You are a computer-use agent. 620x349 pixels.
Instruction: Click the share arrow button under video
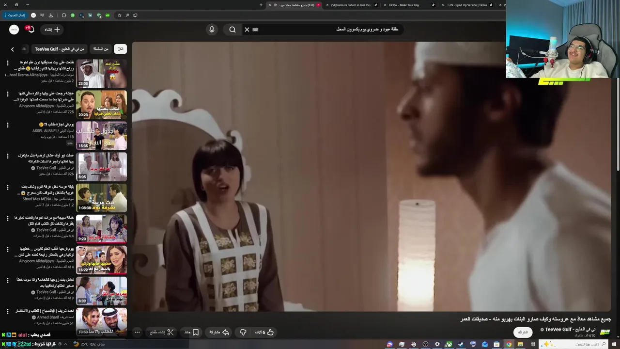tap(219, 332)
